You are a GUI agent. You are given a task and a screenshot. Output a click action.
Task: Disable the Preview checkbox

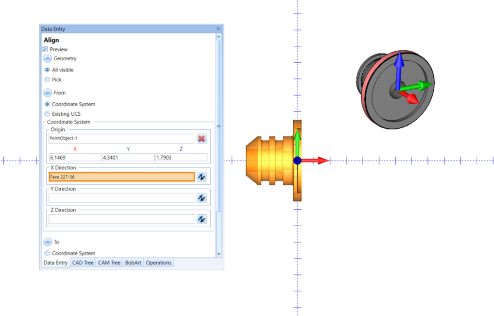(x=44, y=49)
